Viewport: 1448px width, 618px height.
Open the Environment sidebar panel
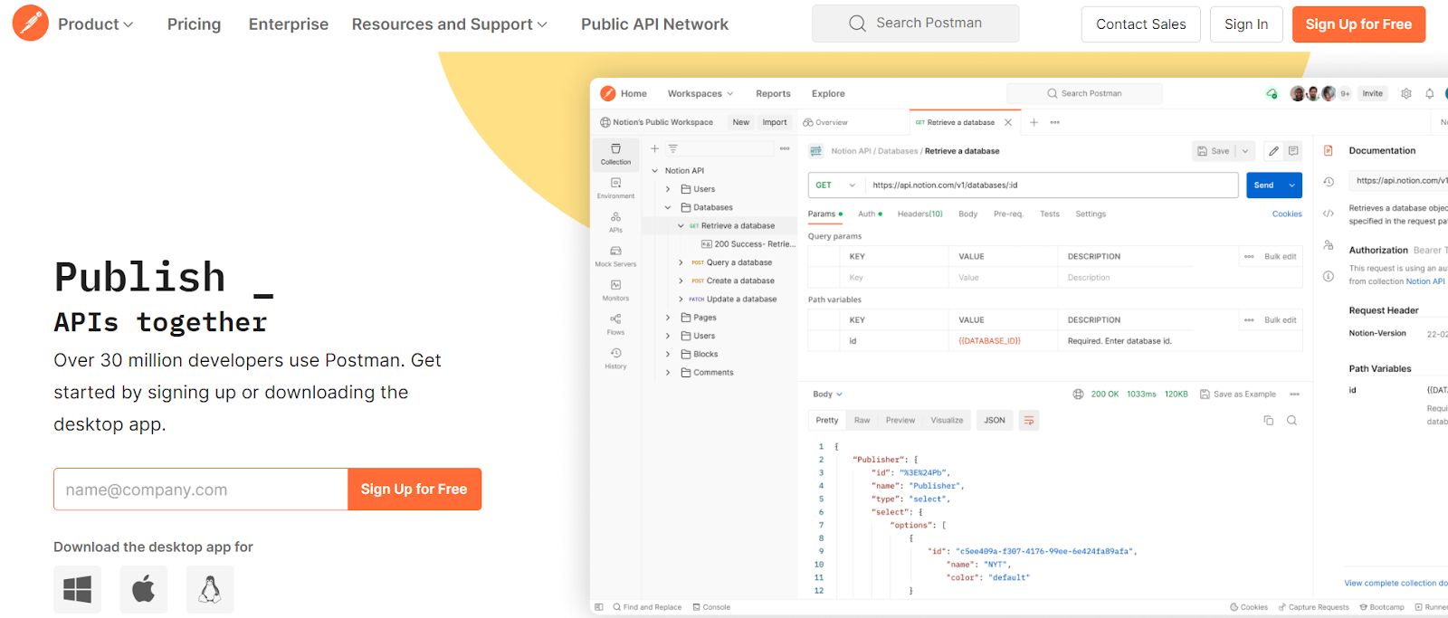[x=615, y=188]
